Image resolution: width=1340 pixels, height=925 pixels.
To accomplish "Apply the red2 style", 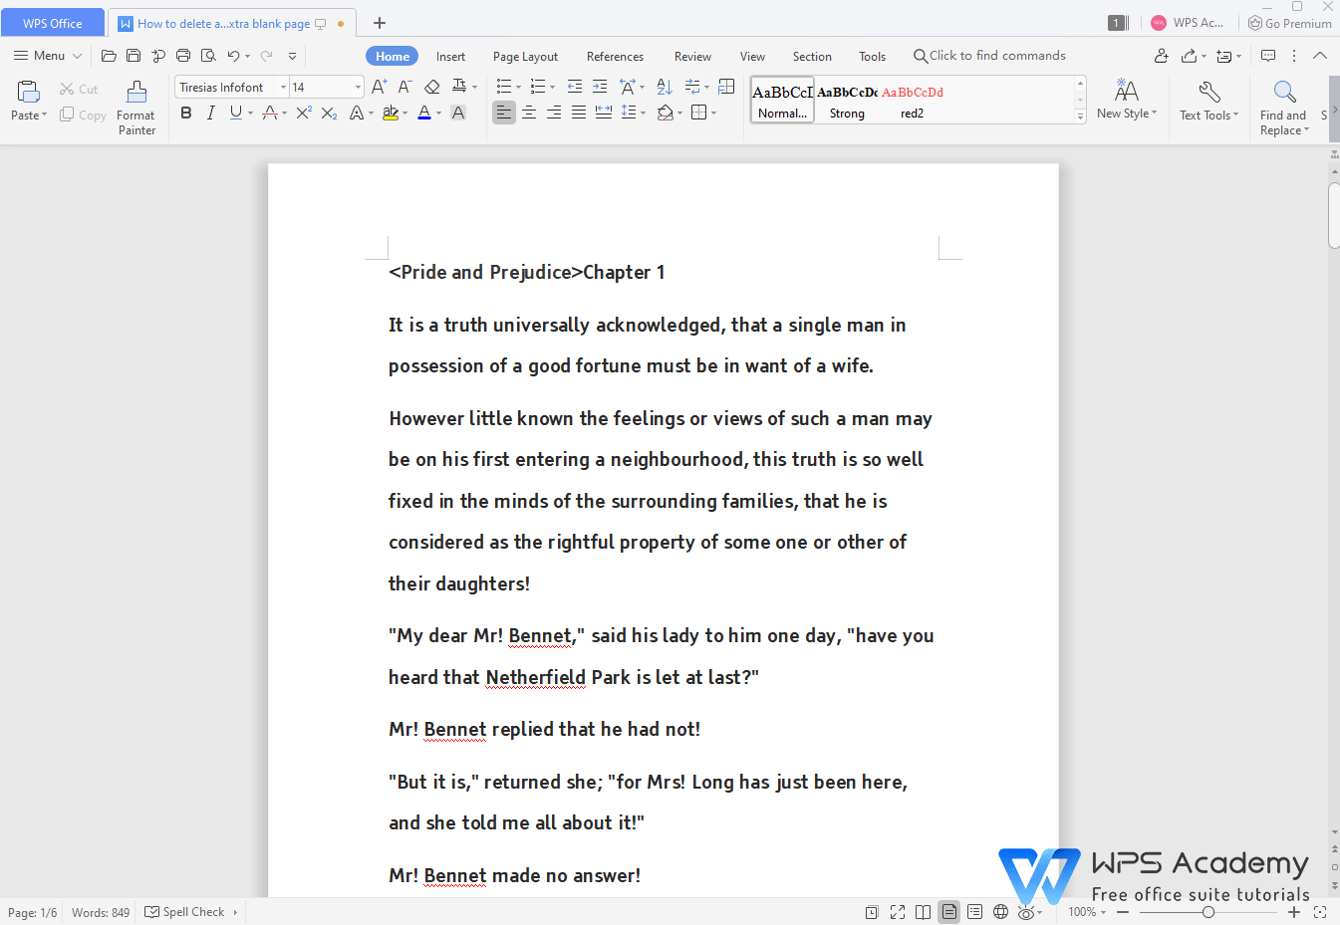I will 912,101.
